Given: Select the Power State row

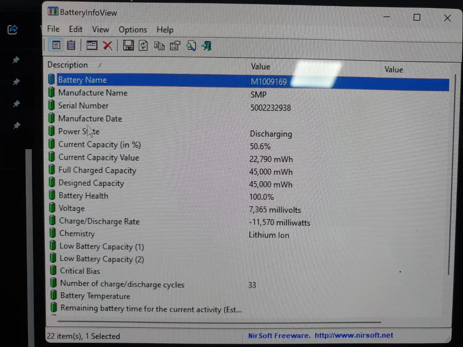Looking at the screenshot, I should pos(248,132).
